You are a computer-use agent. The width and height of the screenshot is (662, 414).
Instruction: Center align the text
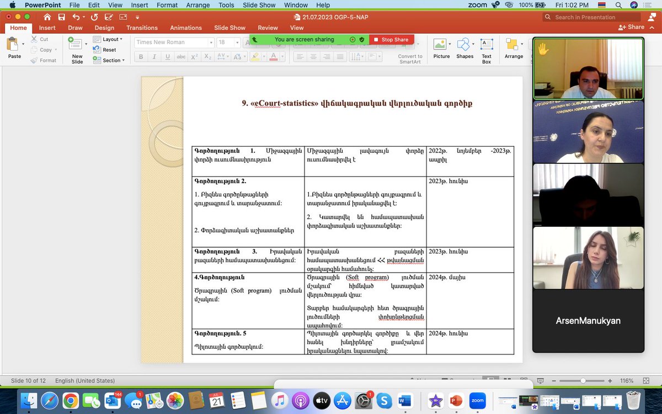click(x=313, y=56)
